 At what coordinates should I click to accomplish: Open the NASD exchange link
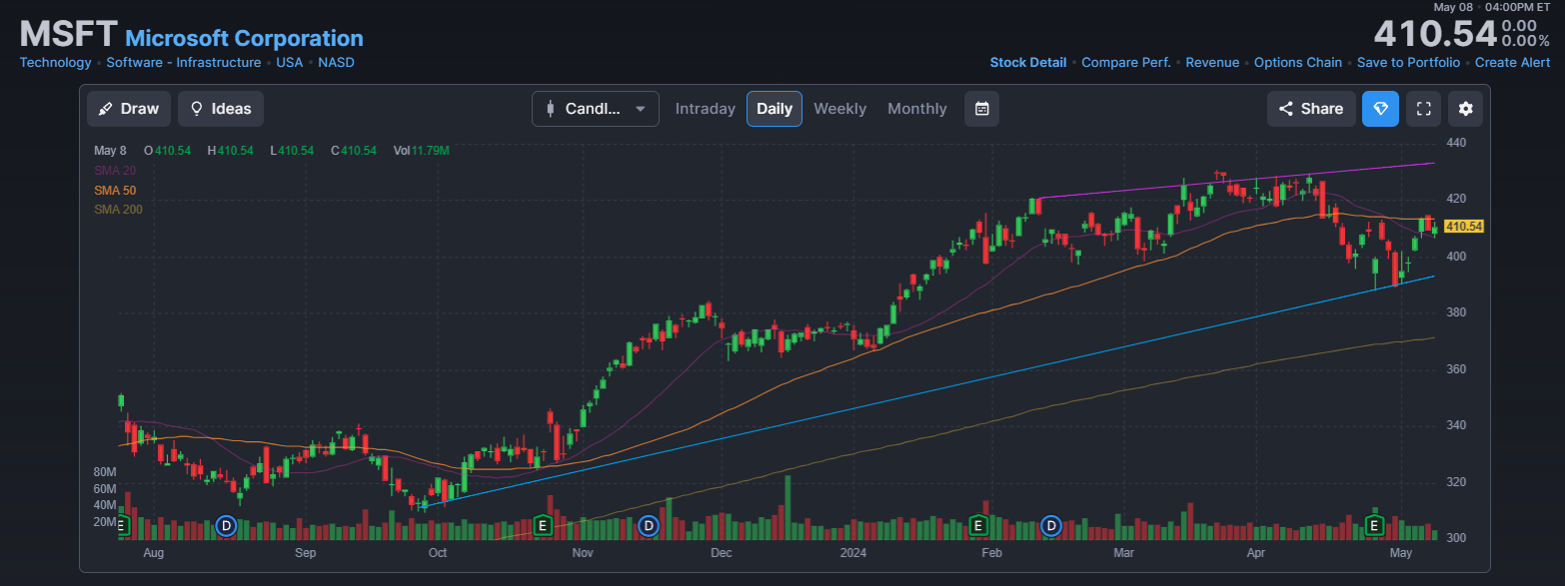(337, 62)
